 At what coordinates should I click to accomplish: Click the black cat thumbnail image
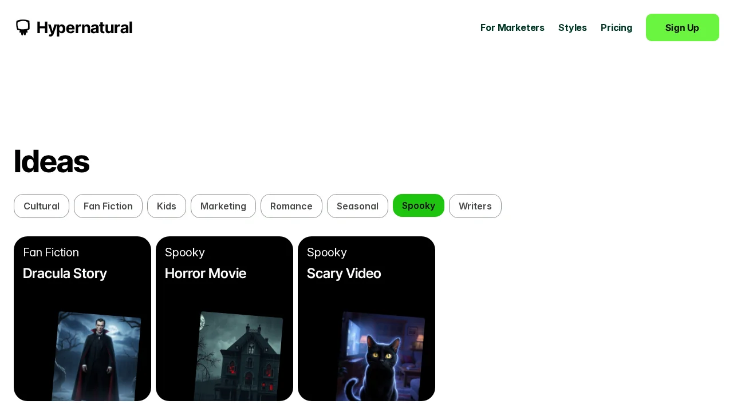click(x=380, y=356)
